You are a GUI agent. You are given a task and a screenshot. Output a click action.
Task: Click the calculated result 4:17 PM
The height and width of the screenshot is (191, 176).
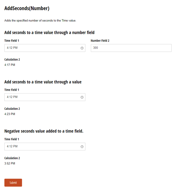10,65
